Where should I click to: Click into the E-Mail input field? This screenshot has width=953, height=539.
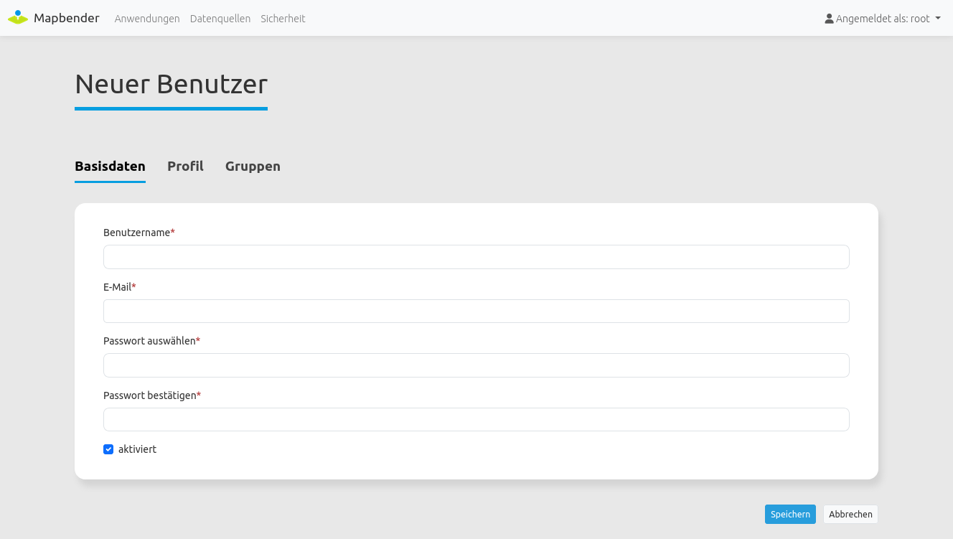[x=476, y=311]
